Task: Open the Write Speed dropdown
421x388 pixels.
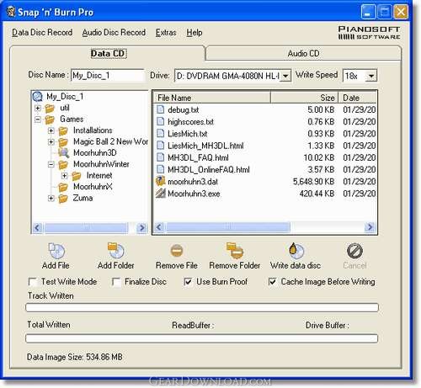Action: pos(371,76)
